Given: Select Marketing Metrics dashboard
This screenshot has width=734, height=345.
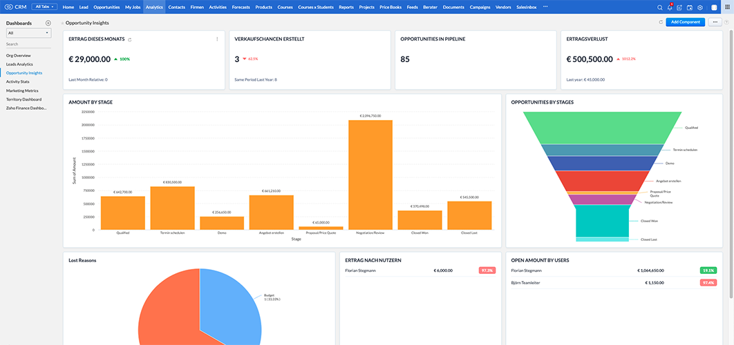Looking at the screenshot, I should [23, 90].
